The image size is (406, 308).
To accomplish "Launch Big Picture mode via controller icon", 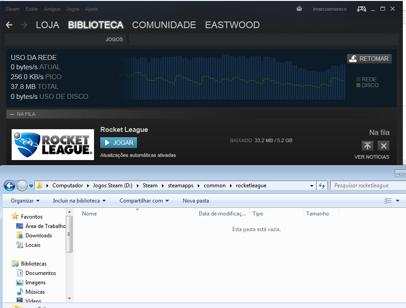I will coord(362,9).
